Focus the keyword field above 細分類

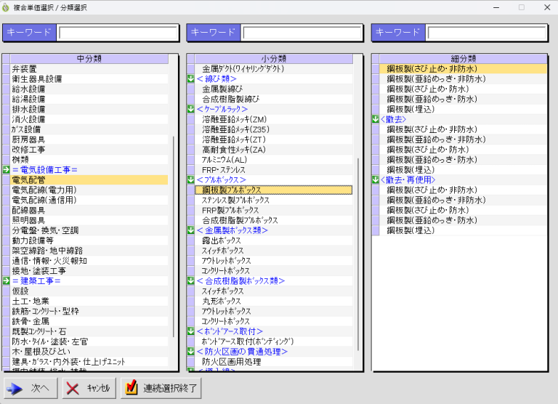click(487, 33)
